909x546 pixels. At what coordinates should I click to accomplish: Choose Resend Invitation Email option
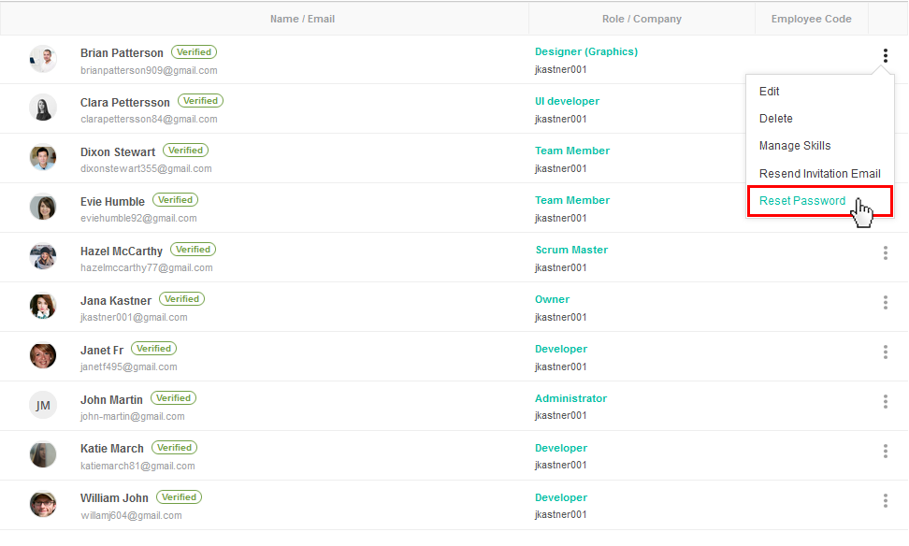coord(820,173)
